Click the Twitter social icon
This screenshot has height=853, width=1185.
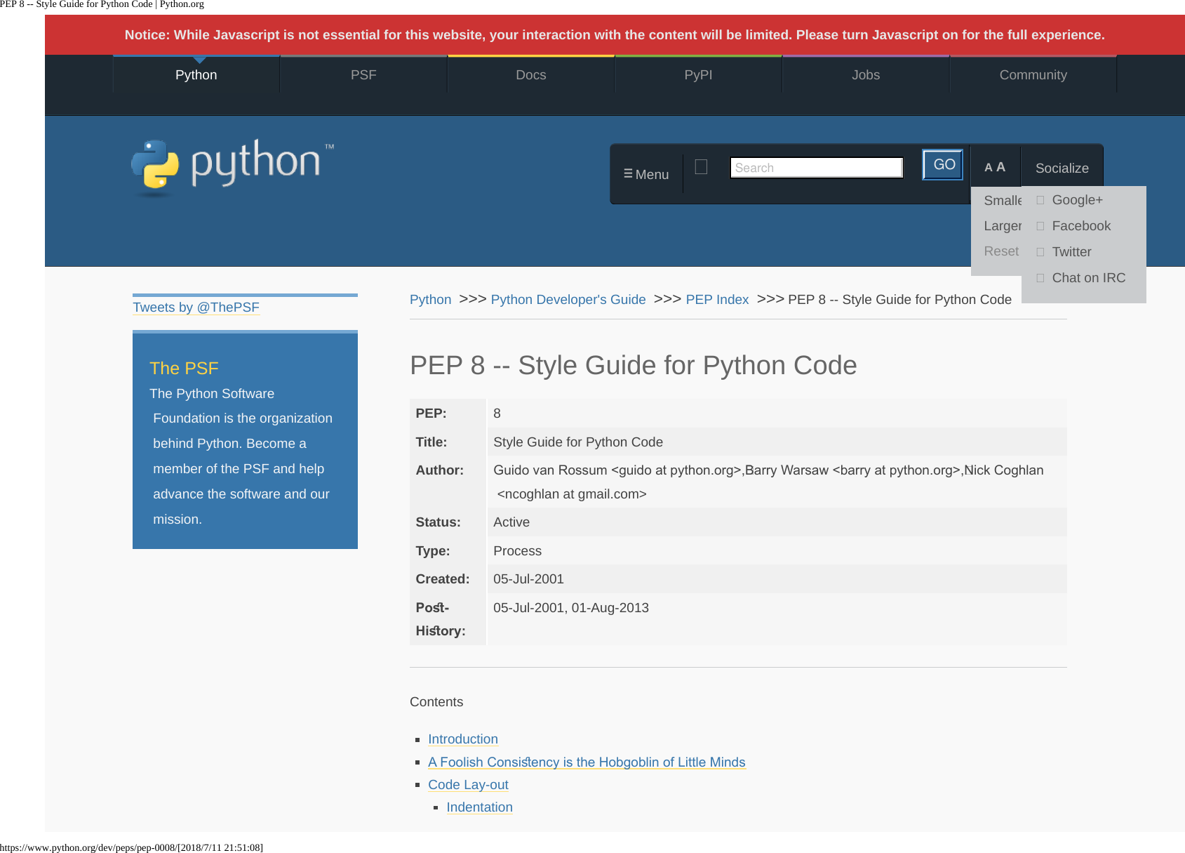[1040, 252]
